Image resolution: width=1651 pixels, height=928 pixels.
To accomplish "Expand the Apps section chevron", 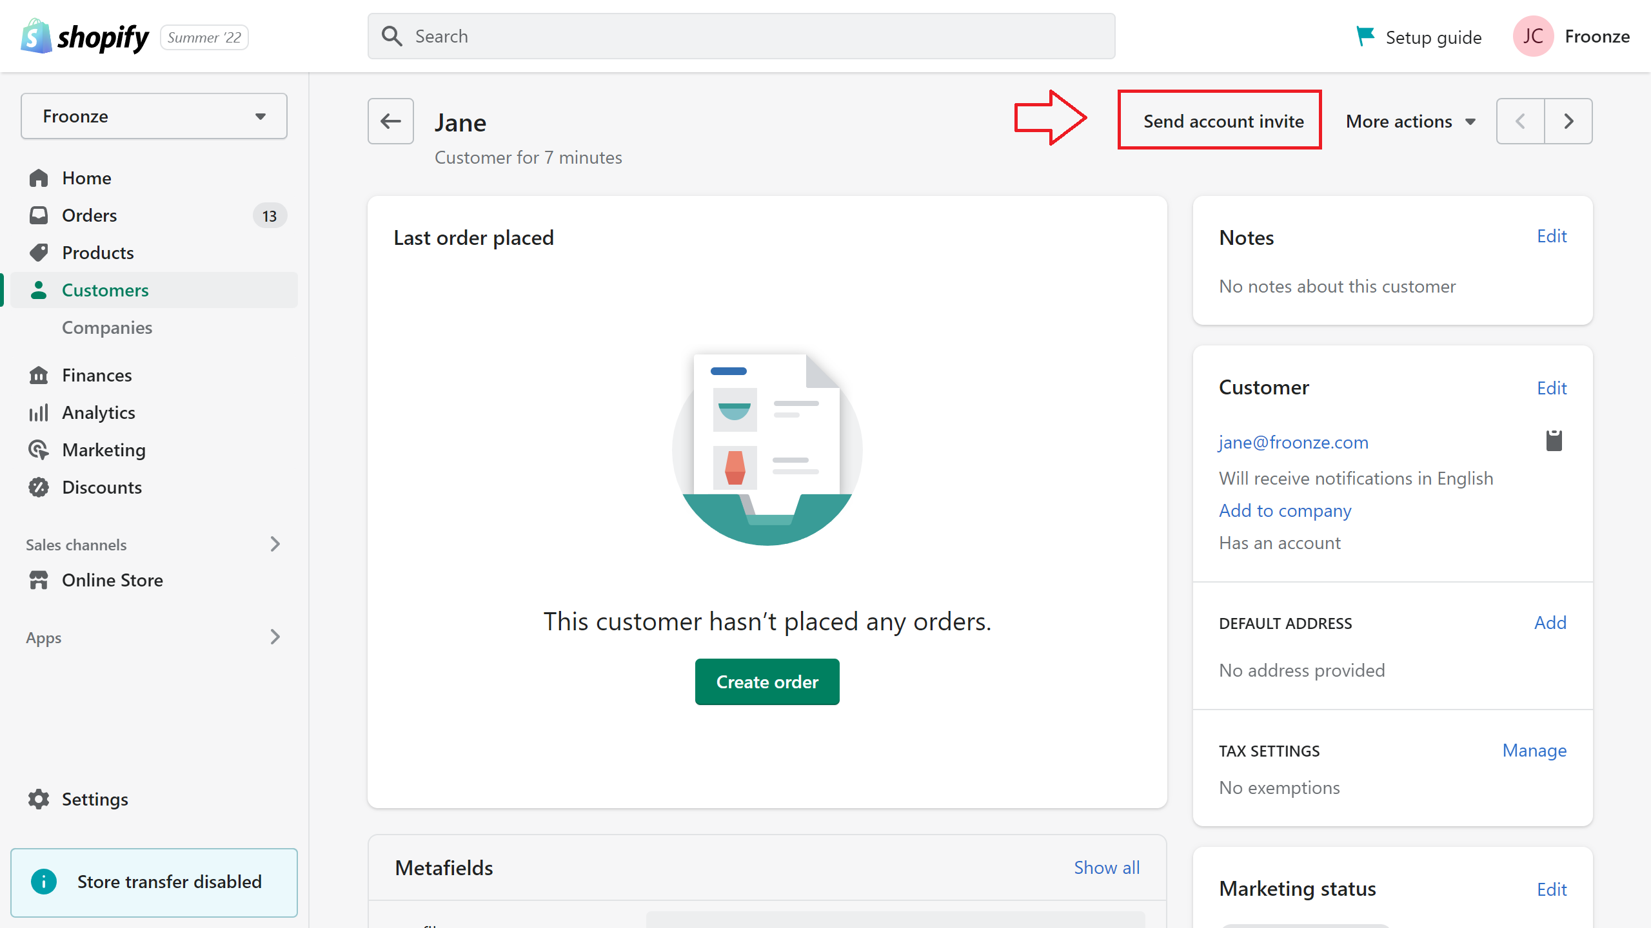I will point(275,637).
